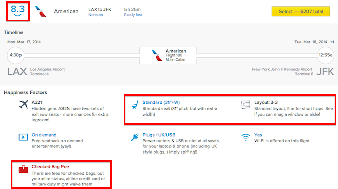
Task: Open the Plugs +UK/USB link
Action: 159,135
